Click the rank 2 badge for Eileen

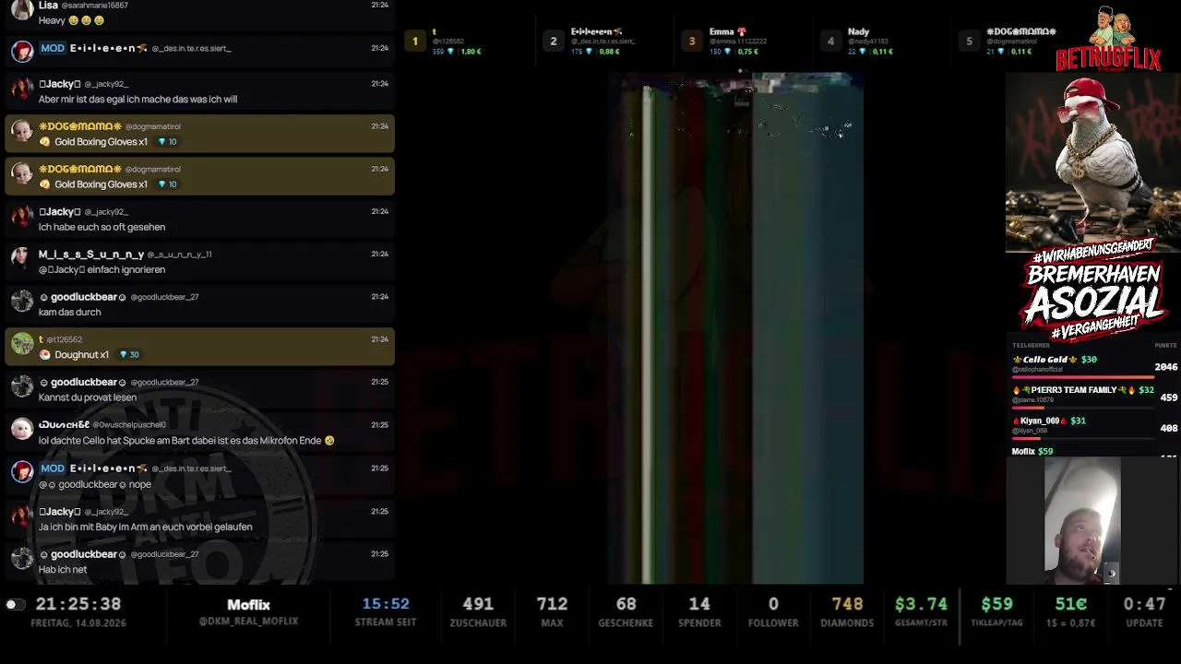tap(554, 41)
